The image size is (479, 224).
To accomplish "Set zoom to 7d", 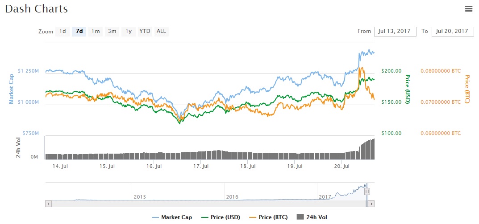I will click(x=79, y=31).
